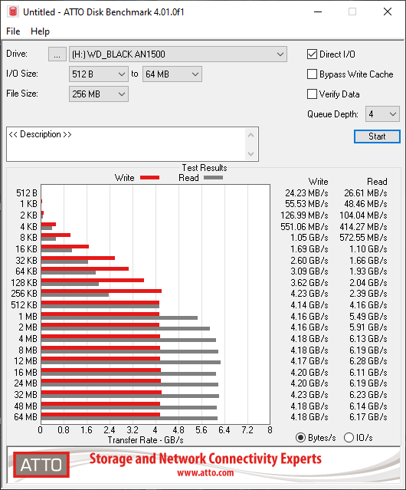The image size is (406, 490).
Task: Open the Drive dropdown showing WD_BLACK AN1500
Action: coord(178,54)
